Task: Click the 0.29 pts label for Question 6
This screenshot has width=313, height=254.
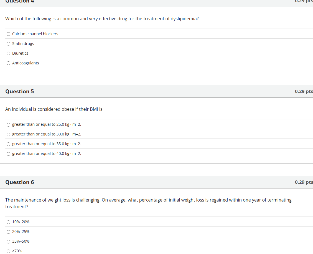Action: [304, 182]
